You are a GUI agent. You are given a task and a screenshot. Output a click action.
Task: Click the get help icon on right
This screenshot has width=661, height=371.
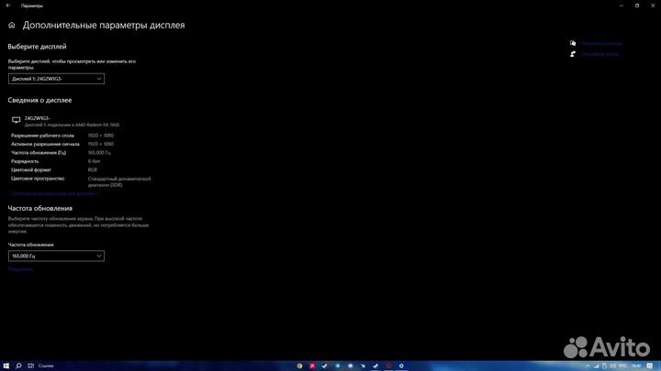(x=573, y=43)
